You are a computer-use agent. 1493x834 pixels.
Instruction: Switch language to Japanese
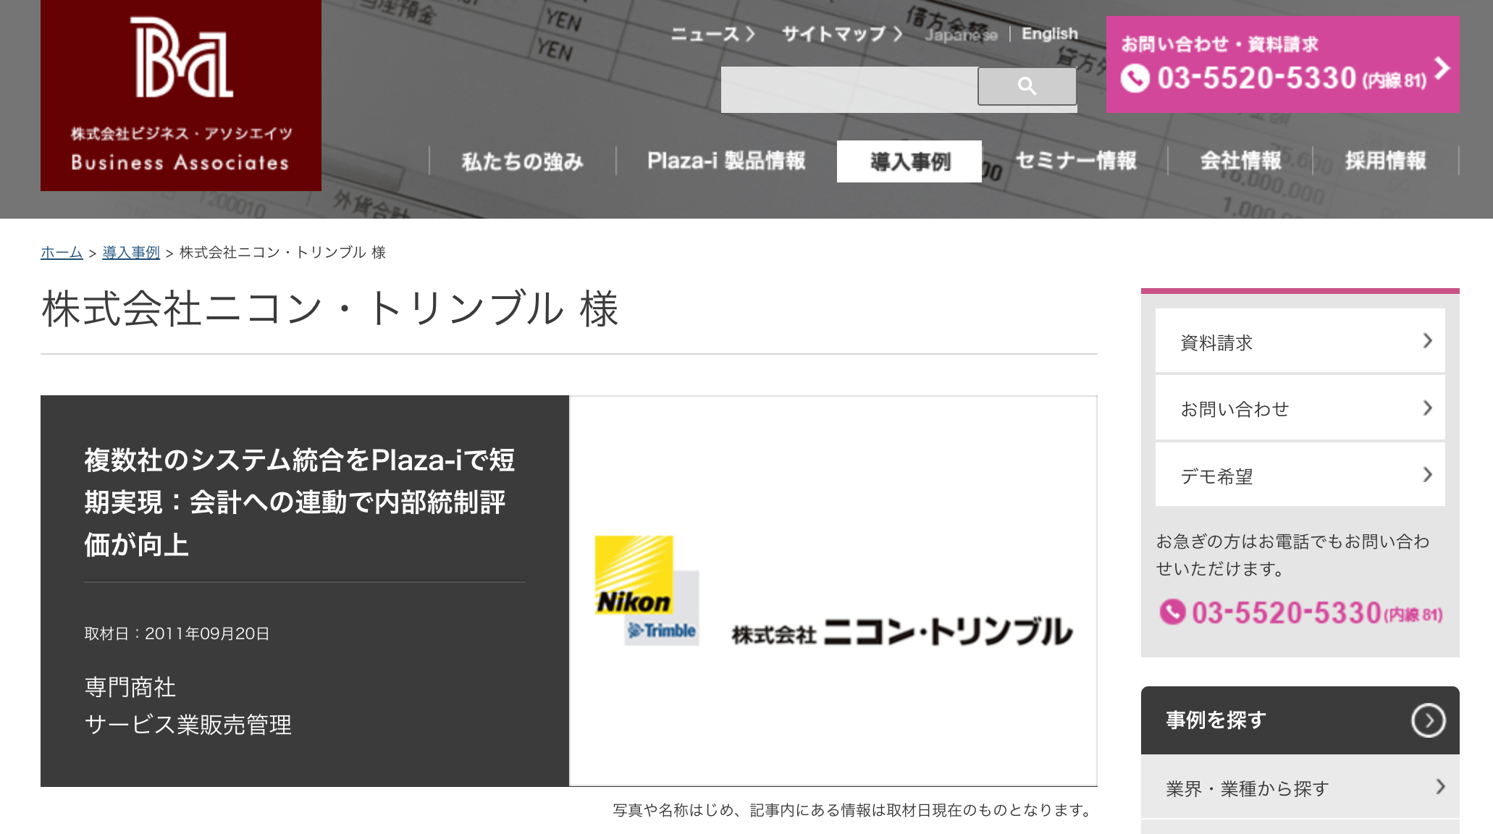coord(961,35)
